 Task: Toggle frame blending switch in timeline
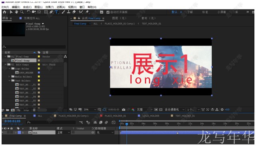coord(101,122)
